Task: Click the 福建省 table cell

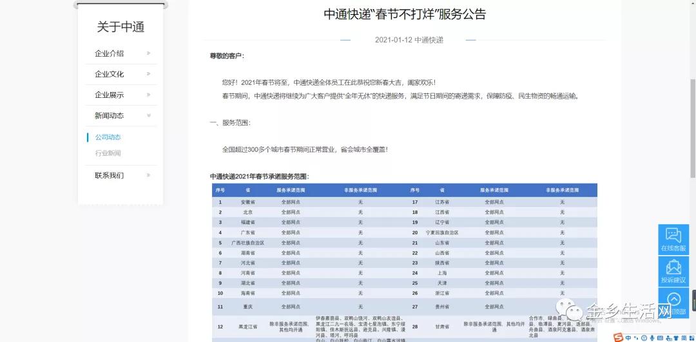Action: point(247,222)
